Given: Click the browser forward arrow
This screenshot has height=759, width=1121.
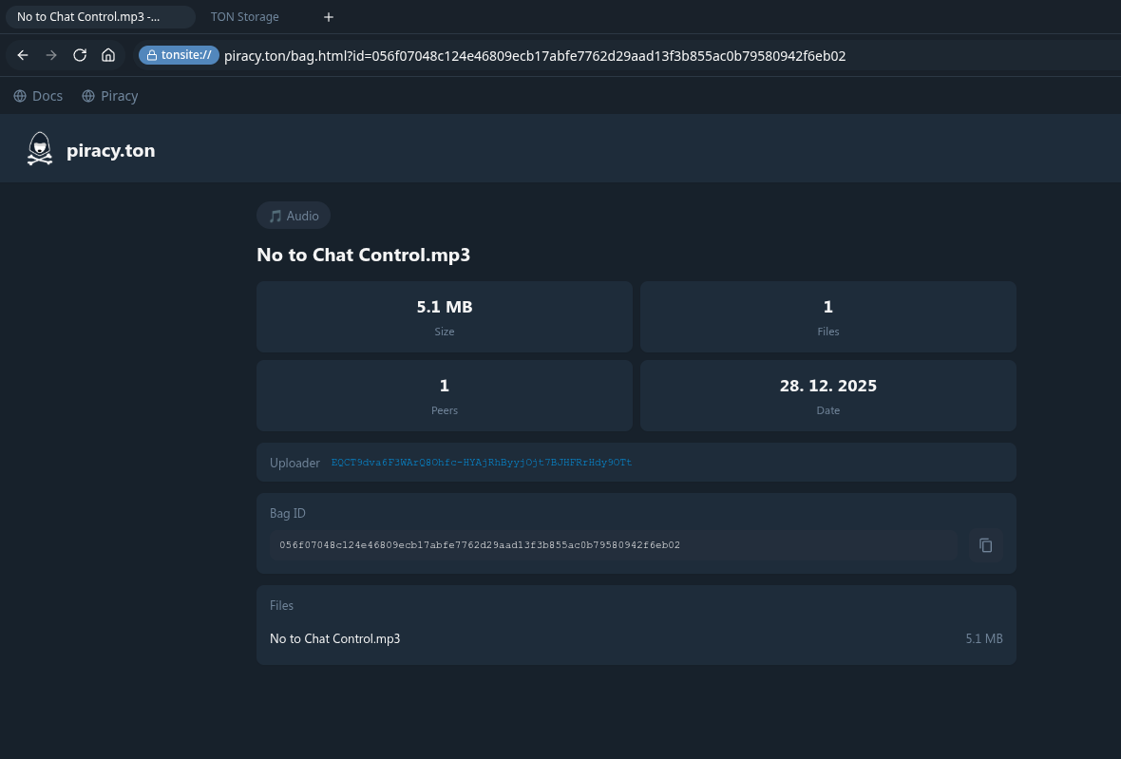Looking at the screenshot, I should coord(51,55).
